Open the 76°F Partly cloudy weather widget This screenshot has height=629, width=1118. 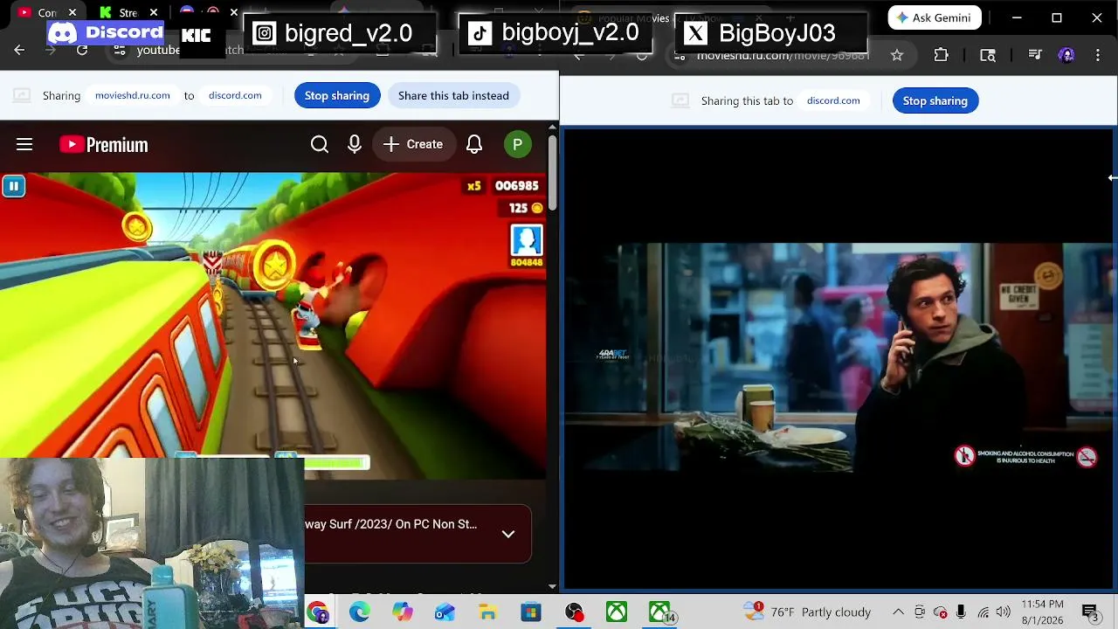[807, 612]
